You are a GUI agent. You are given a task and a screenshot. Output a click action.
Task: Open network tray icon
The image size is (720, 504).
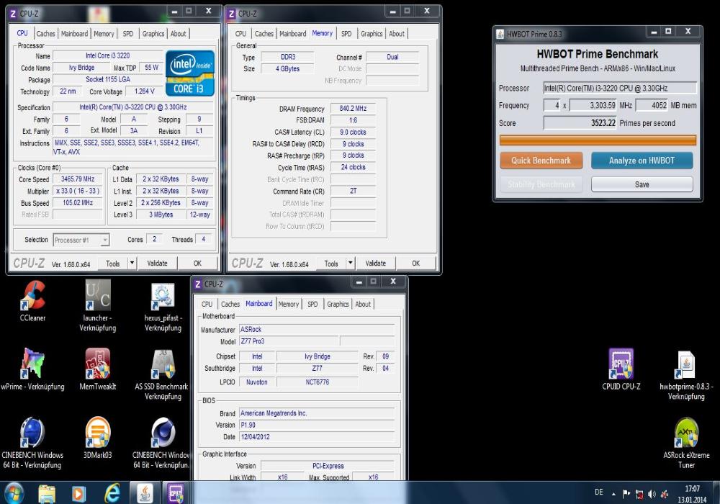point(639,495)
